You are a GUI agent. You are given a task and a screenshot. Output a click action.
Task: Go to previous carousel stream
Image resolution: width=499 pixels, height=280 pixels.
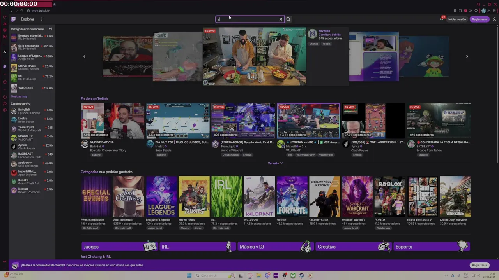pos(84,56)
